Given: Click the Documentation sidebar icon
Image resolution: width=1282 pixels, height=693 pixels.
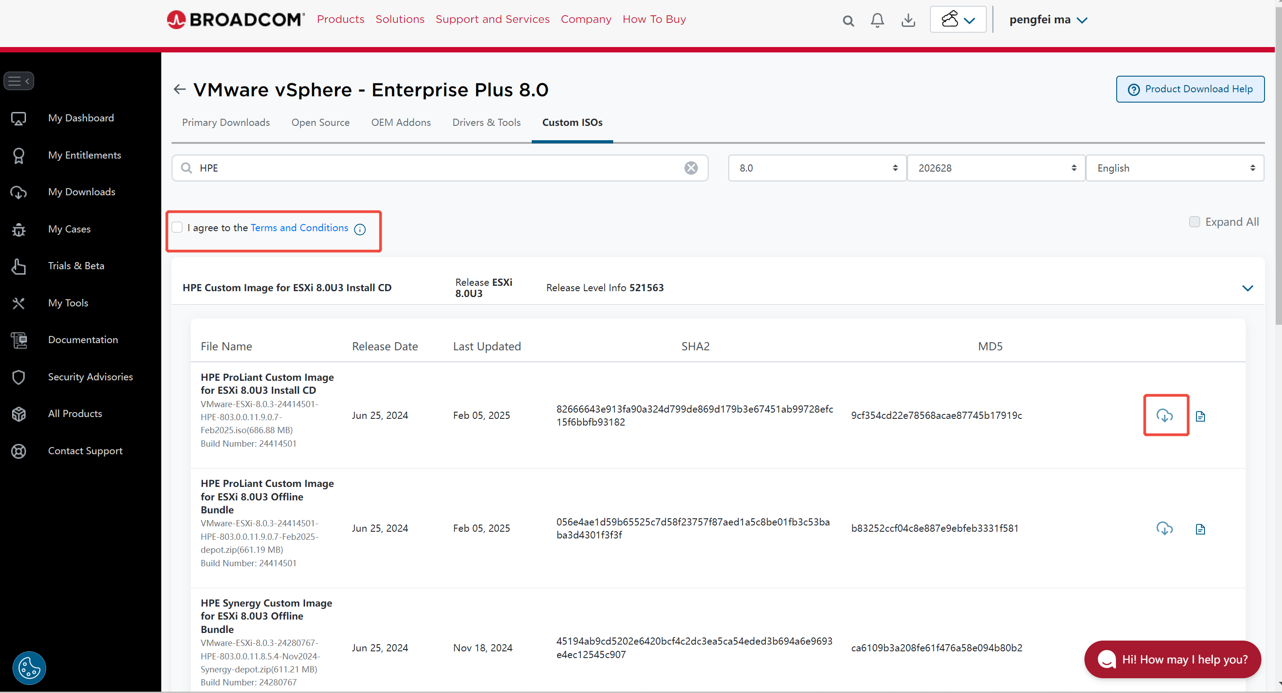Looking at the screenshot, I should coord(19,340).
